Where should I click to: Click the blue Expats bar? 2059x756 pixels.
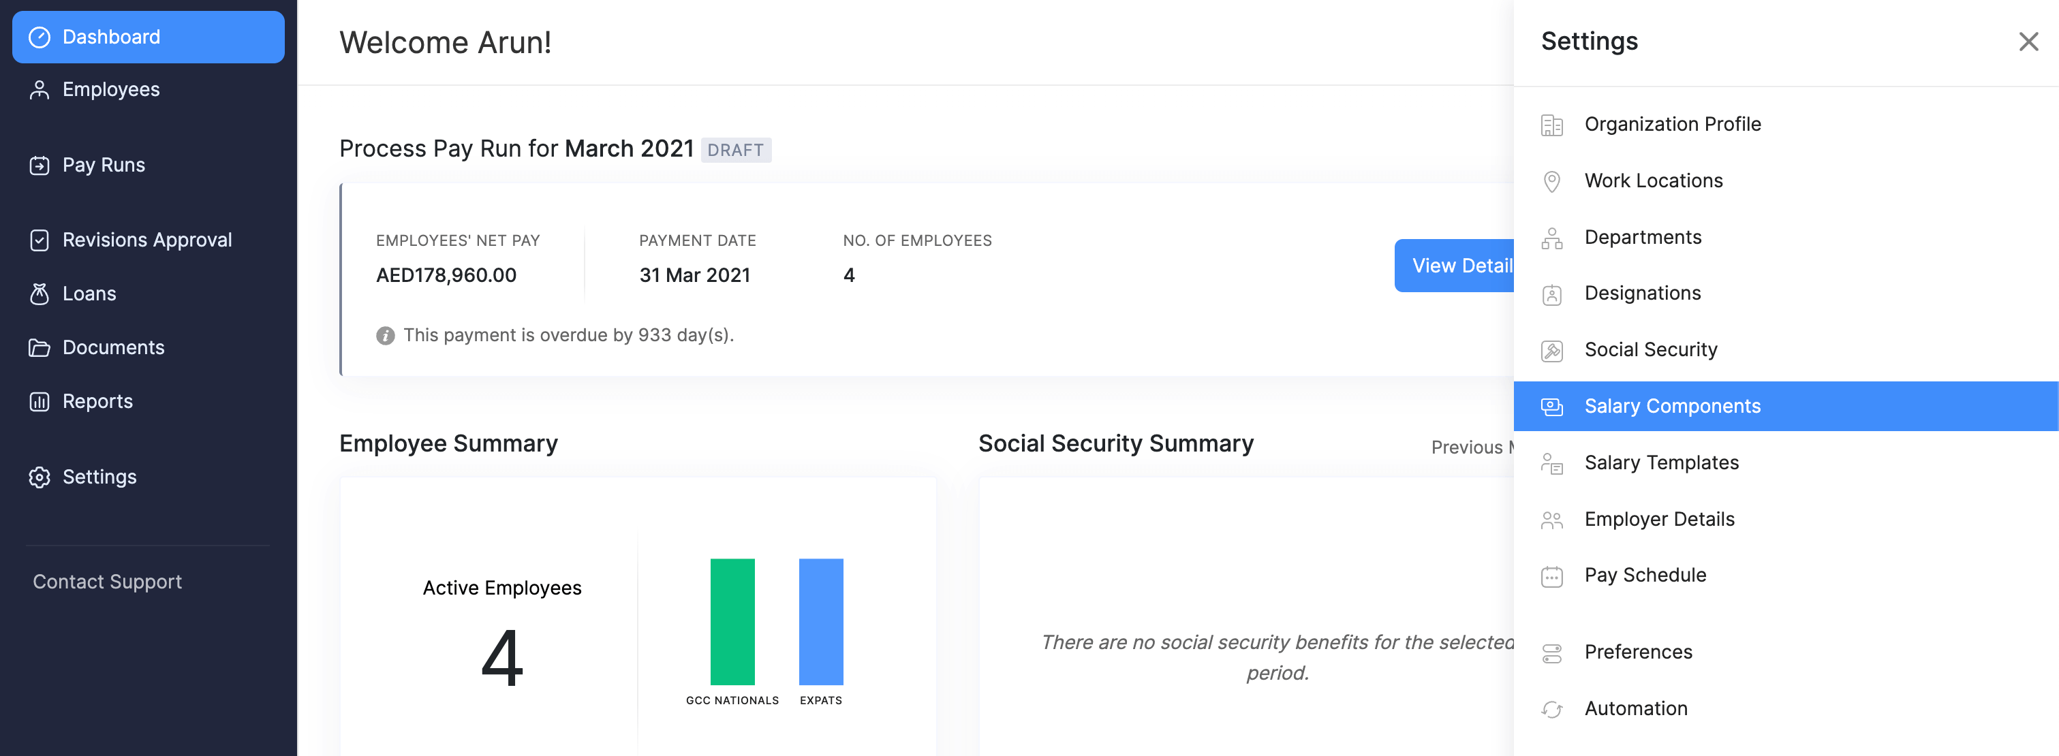pyautogui.click(x=820, y=621)
